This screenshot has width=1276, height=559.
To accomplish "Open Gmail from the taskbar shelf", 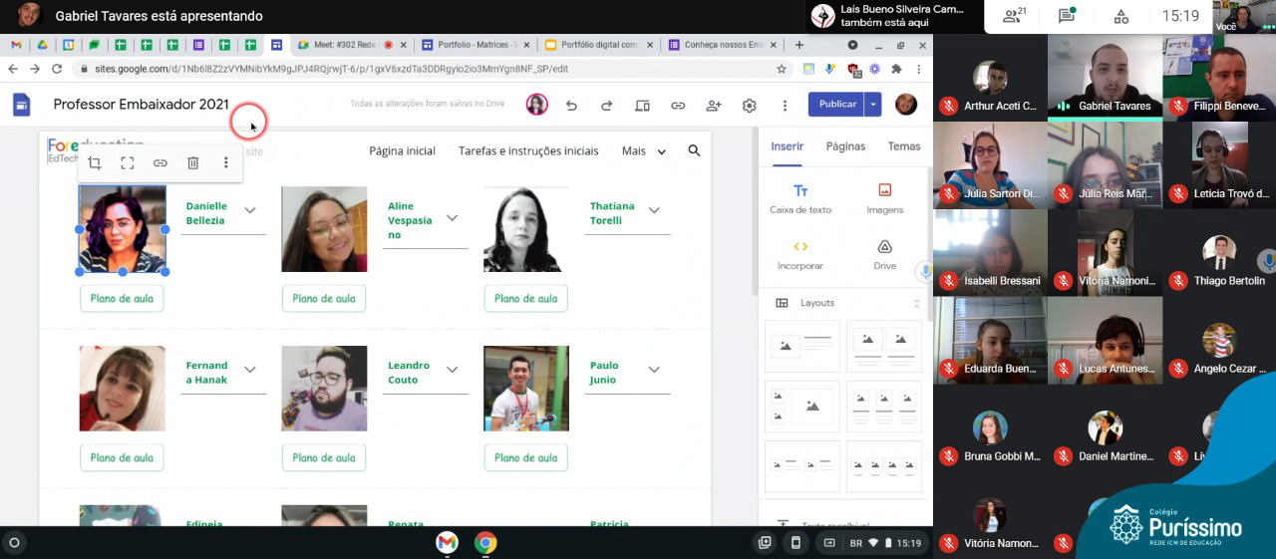I will pos(447,543).
